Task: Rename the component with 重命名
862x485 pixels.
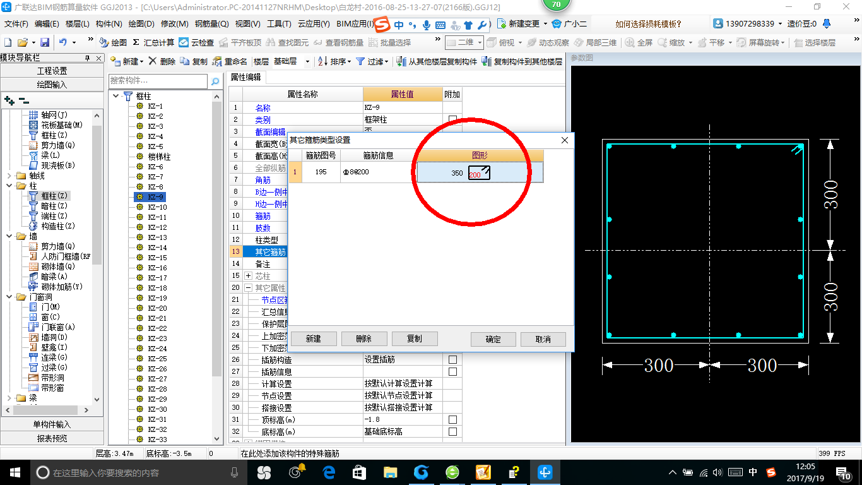Action: (x=230, y=61)
